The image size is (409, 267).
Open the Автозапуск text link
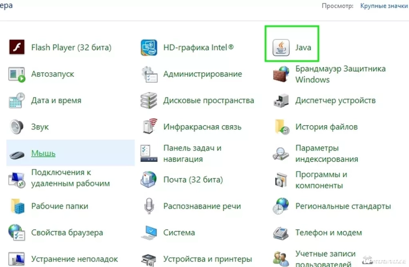click(x=53, y=74)
